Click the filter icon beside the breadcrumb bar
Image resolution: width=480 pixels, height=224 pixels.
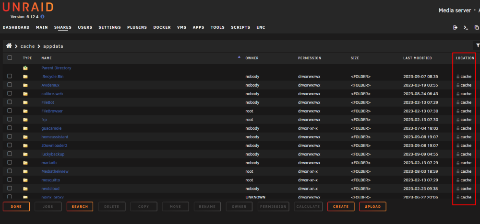click(478, 45)
